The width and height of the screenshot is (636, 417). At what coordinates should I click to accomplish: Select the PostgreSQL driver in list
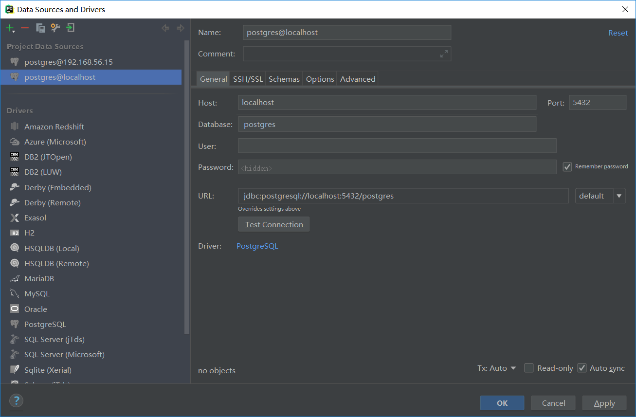coord(45,324)
